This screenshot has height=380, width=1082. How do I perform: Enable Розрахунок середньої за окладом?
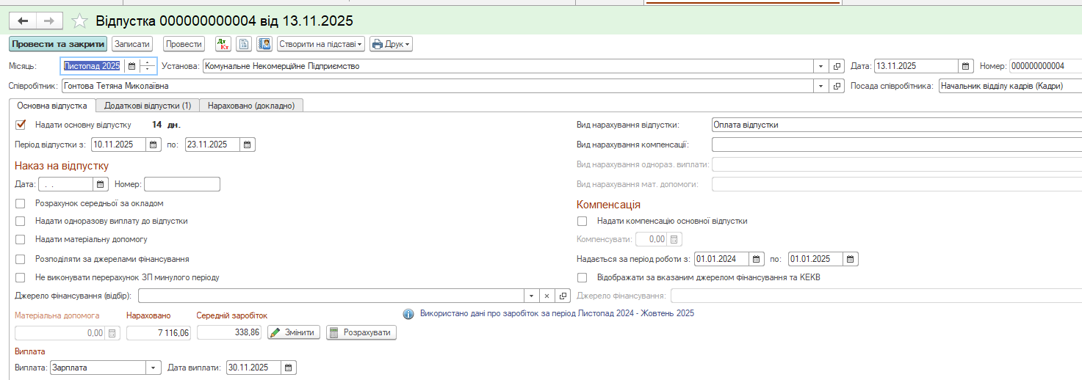(21, 203)
